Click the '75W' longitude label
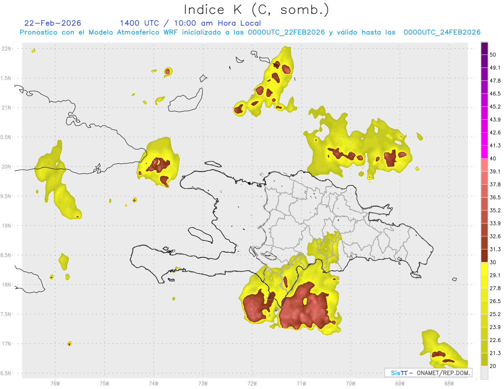 click(105, 384)
